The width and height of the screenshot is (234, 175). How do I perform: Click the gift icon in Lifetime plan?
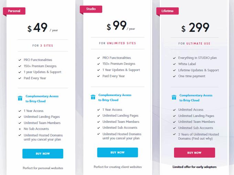[x=174, y=97]
